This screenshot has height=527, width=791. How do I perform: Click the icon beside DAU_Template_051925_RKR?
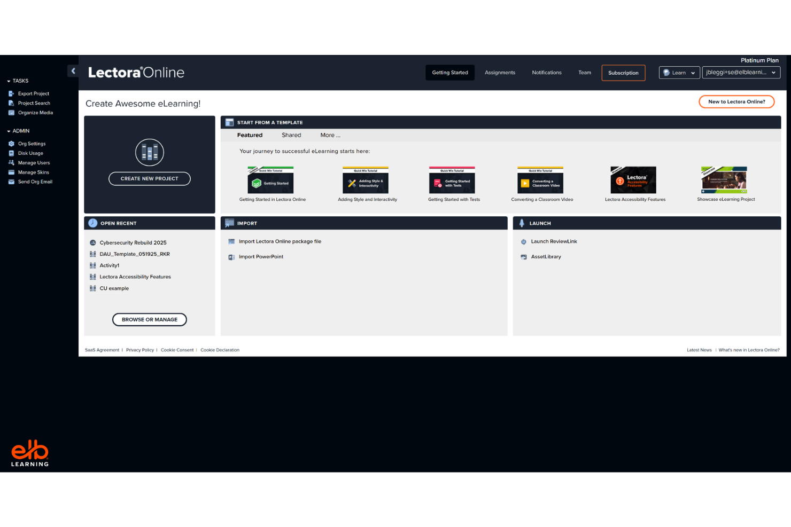[93, 254]
